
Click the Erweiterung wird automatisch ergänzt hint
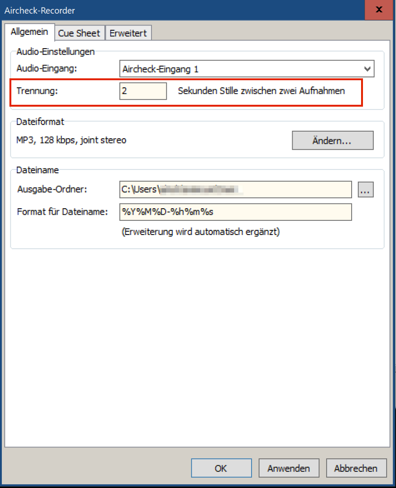pyautogui.click(x=201, y=232)
